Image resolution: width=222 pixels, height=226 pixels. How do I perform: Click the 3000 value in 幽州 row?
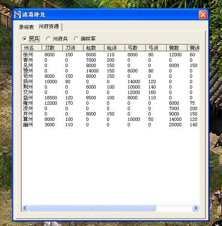[x=49, y=125]
